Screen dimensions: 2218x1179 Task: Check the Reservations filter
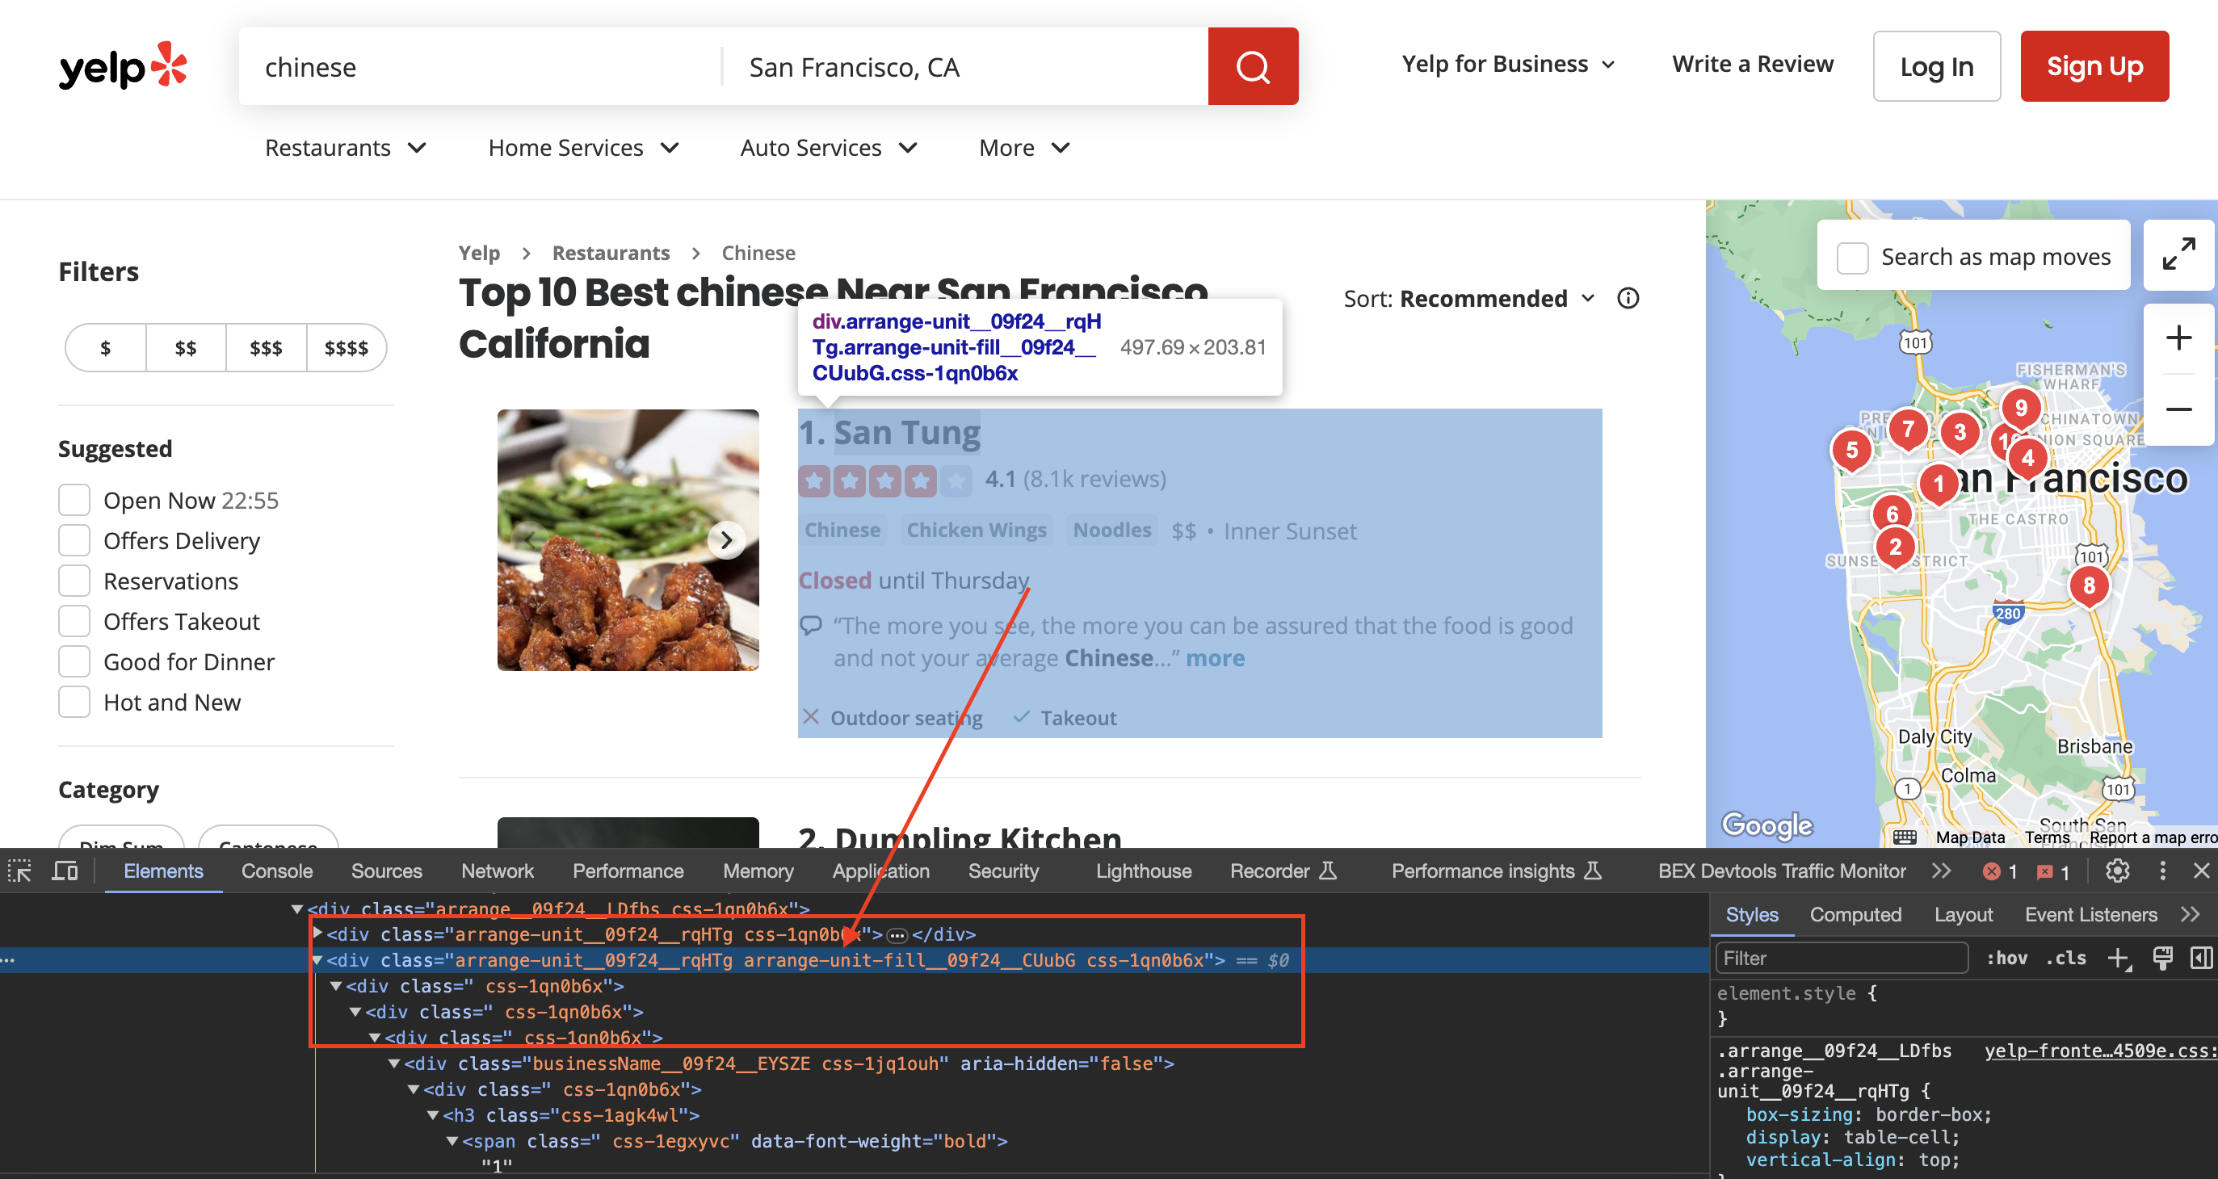pos(74,580)
